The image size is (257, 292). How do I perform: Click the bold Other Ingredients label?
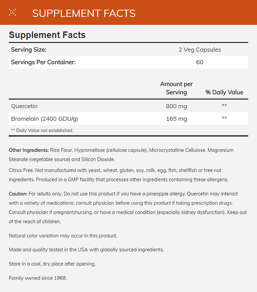[x=29, y=150]
